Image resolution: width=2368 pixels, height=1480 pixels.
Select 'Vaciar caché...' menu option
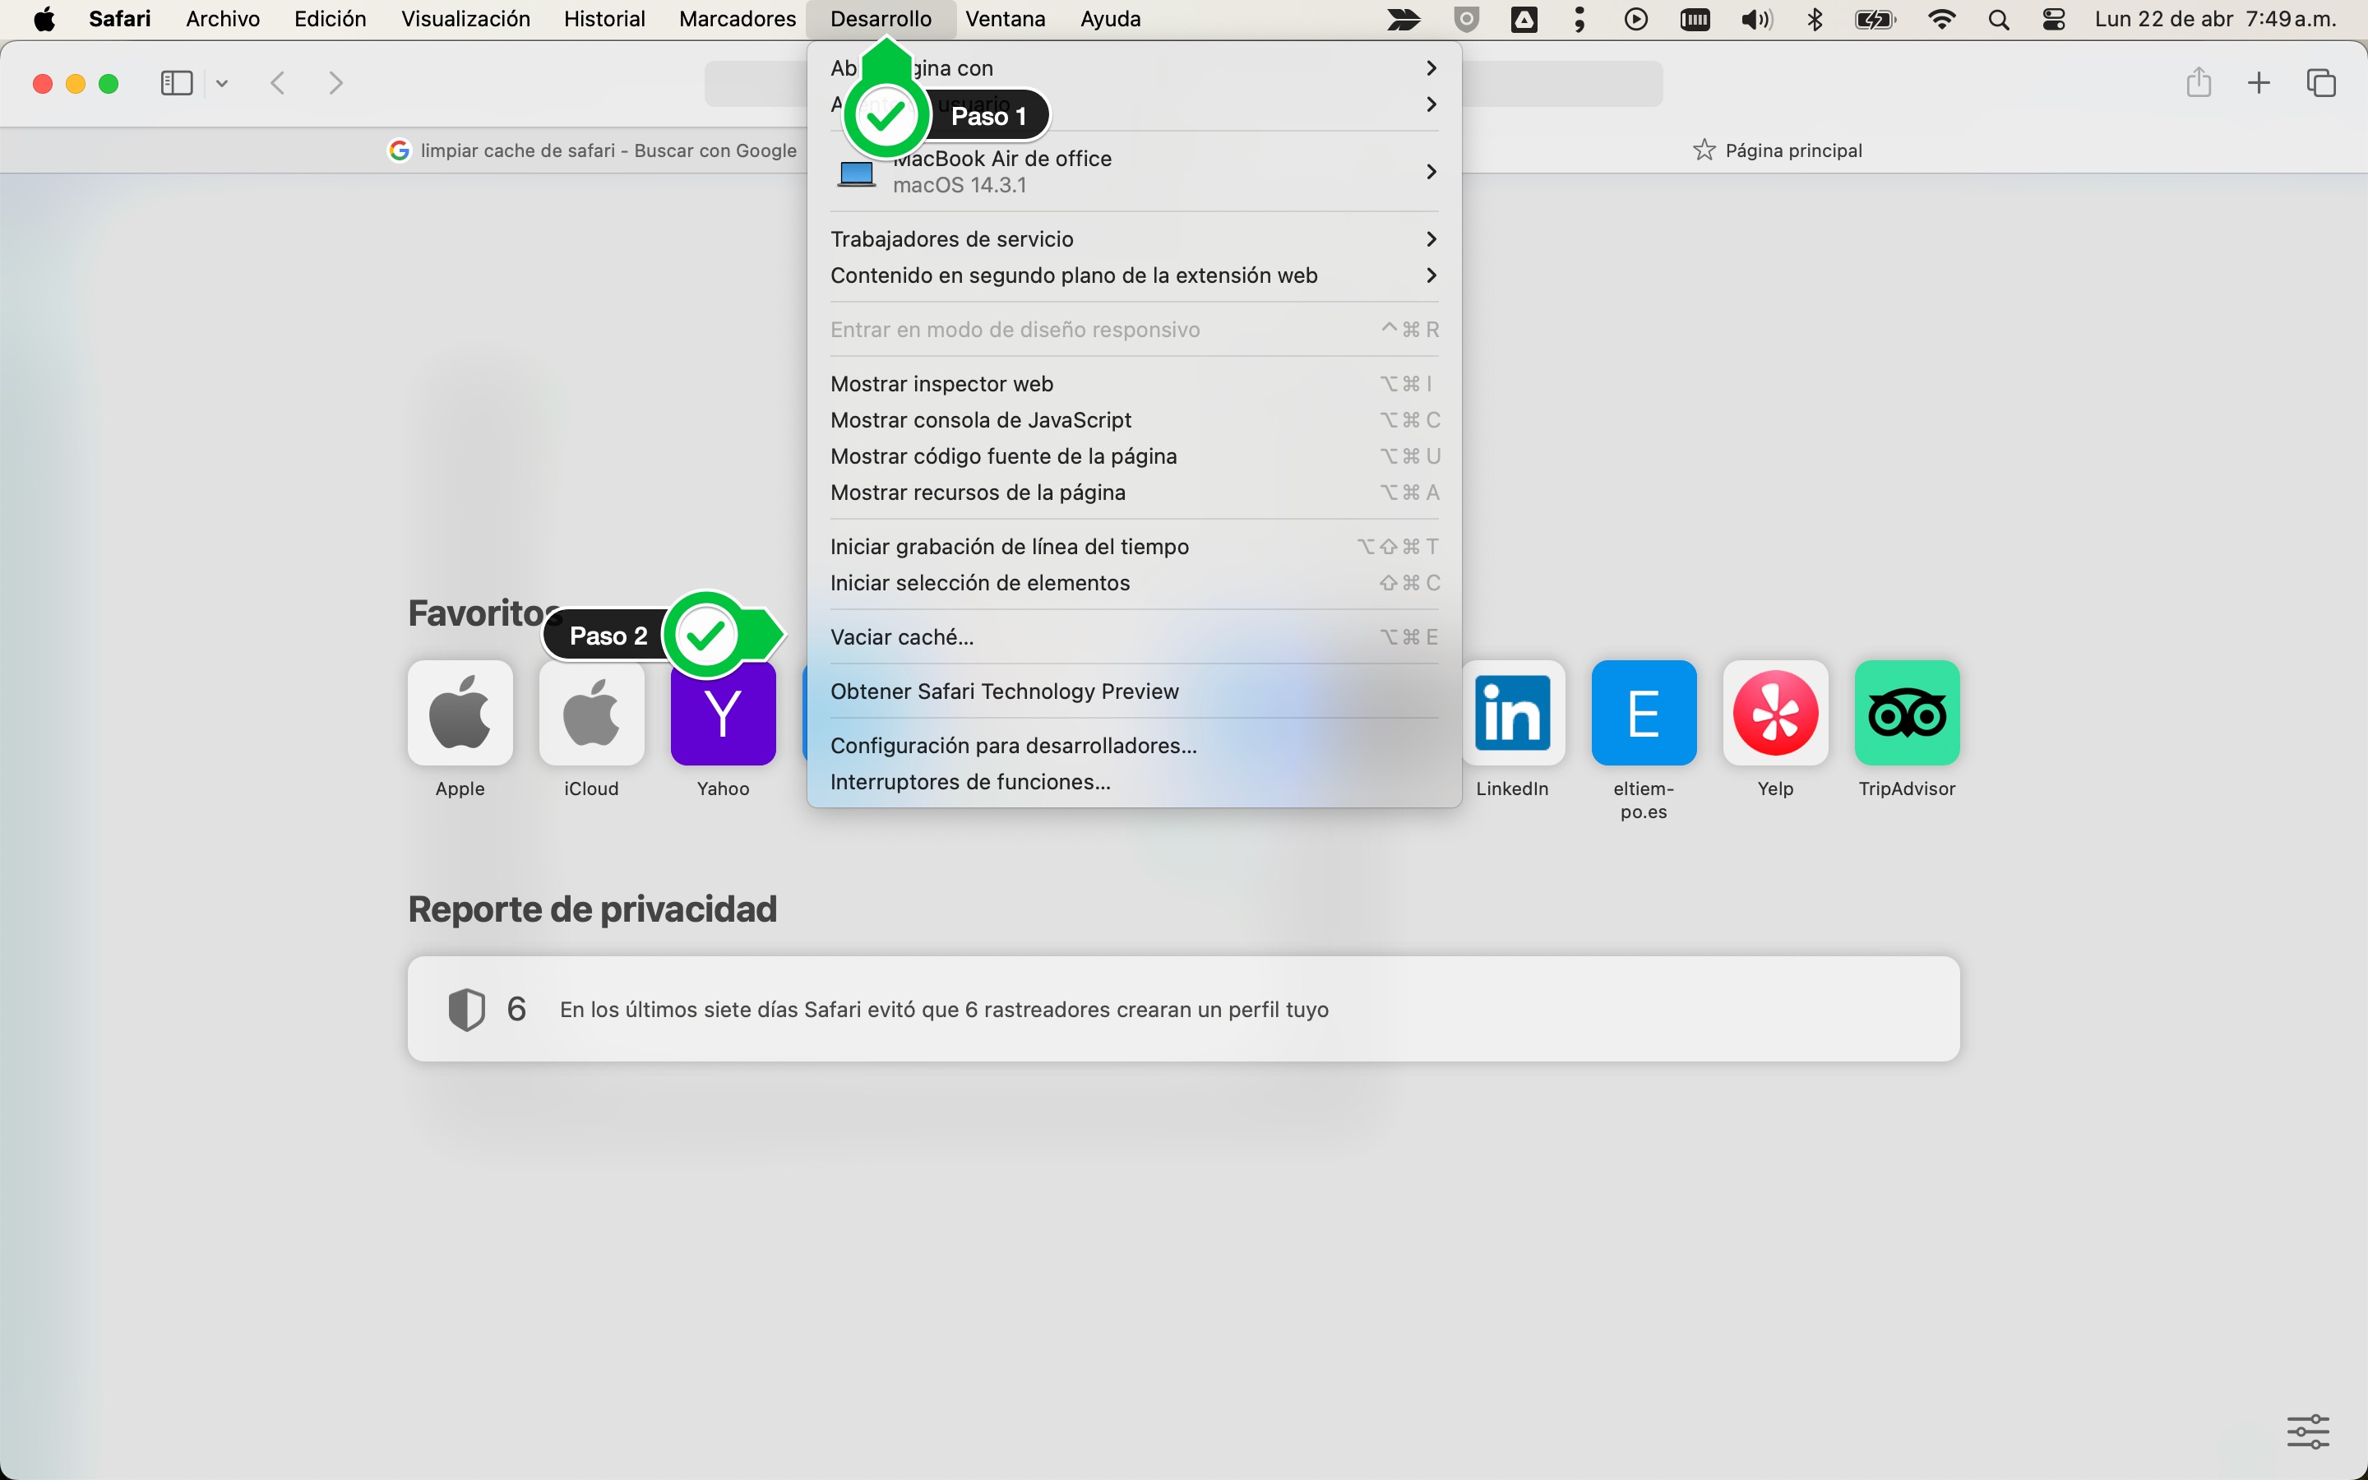tap(900, 636)
